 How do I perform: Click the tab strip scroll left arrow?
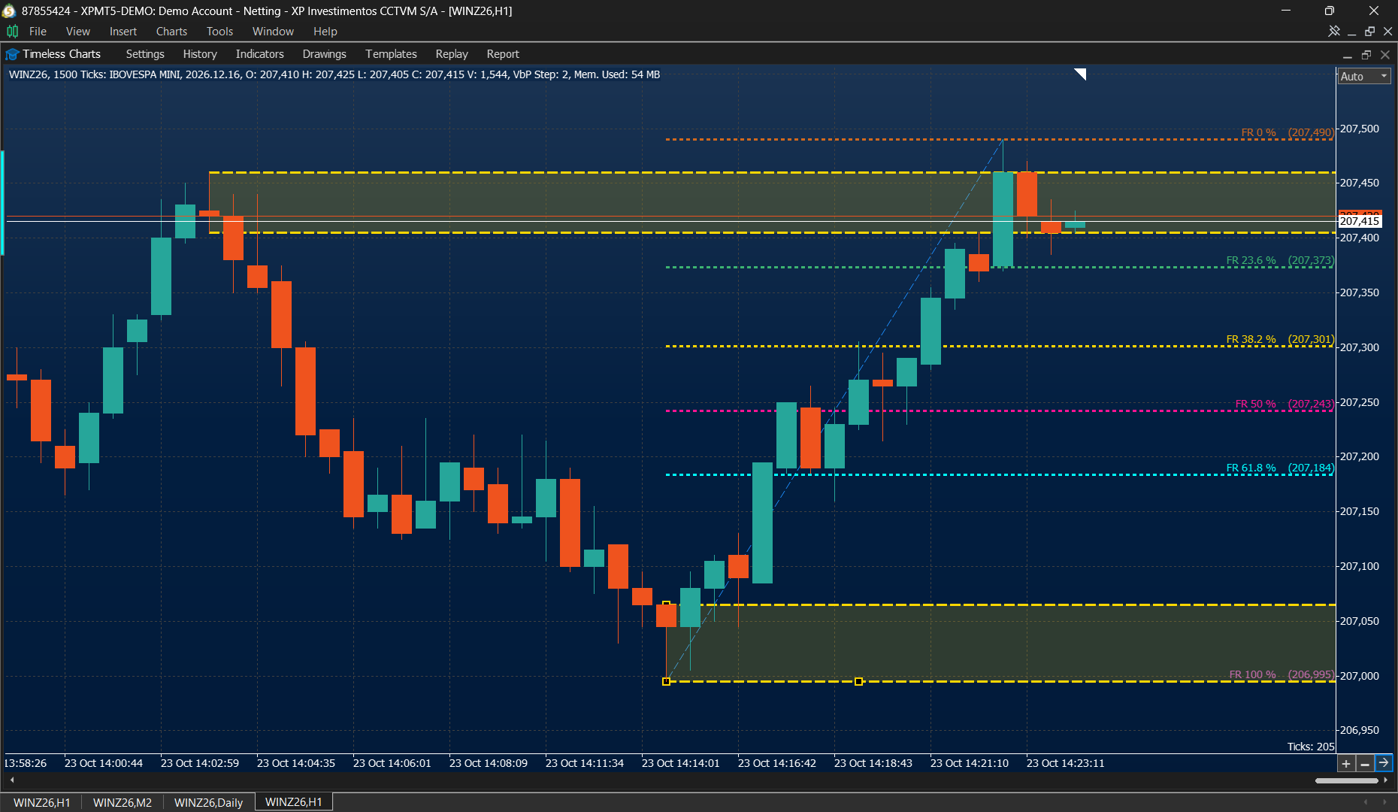point(1366,802)
